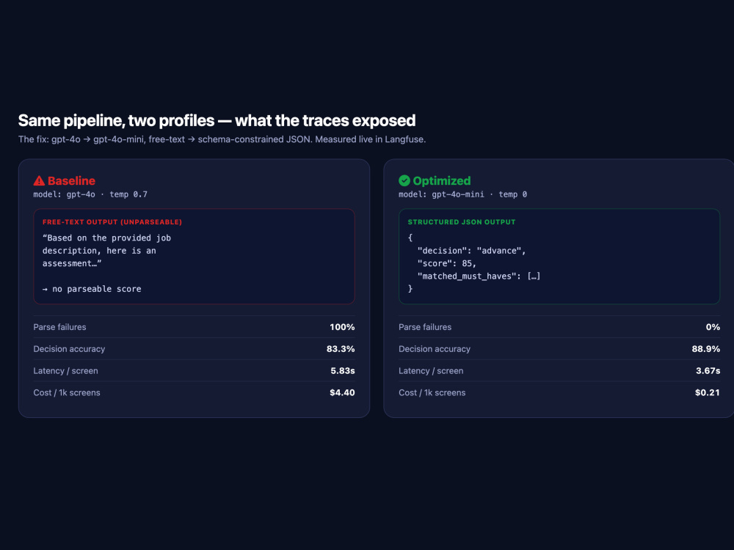Viewport: 734px width, 550px height.
Task: Click Baseline latency value "5.83s"
Action: click(x=343, y=371)
